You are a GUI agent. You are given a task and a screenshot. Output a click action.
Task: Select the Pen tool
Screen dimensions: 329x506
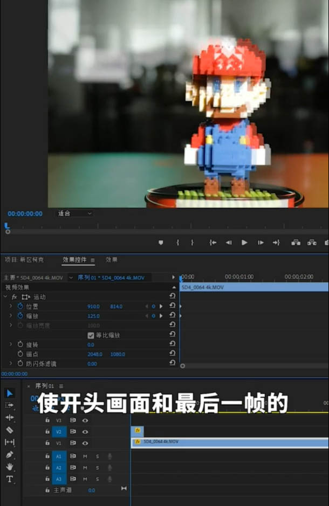click(x=9, y=454)
